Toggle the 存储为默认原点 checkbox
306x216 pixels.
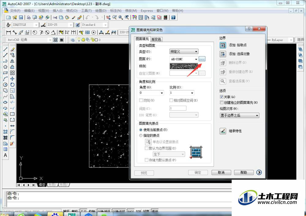pyautogui.click(x=147, y=160)
